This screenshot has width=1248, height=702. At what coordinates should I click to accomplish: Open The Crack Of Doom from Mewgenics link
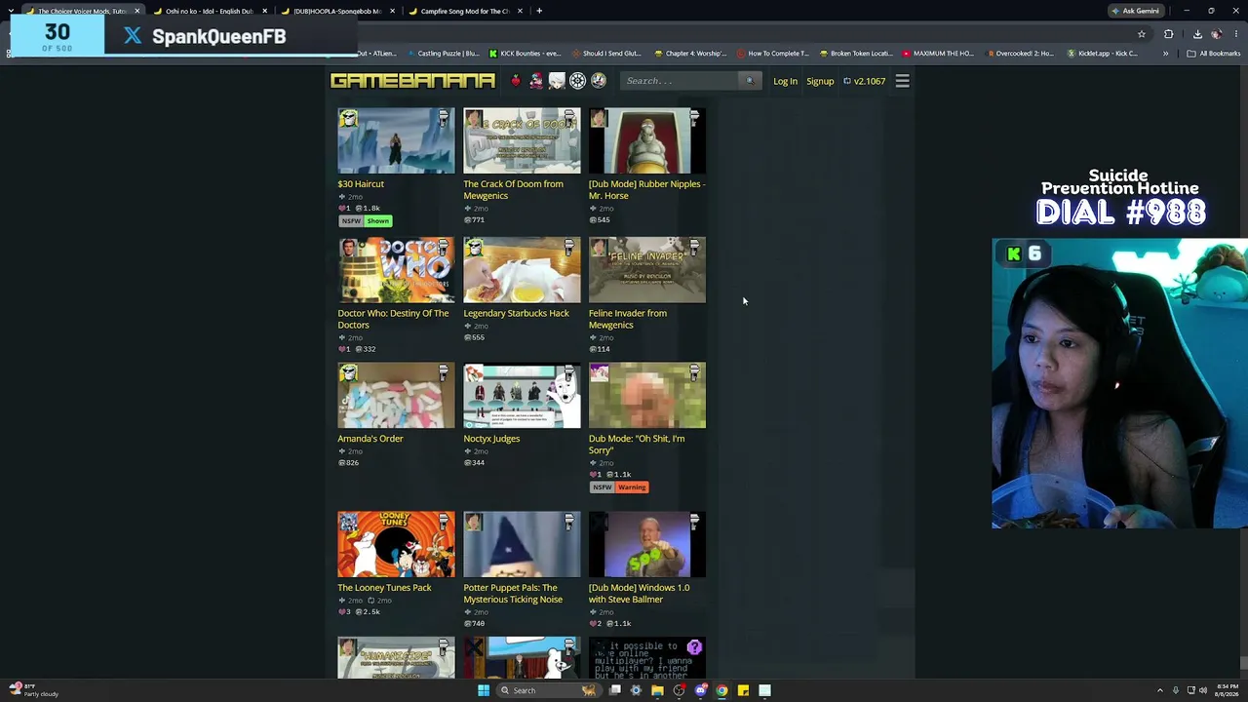[513, 189]
